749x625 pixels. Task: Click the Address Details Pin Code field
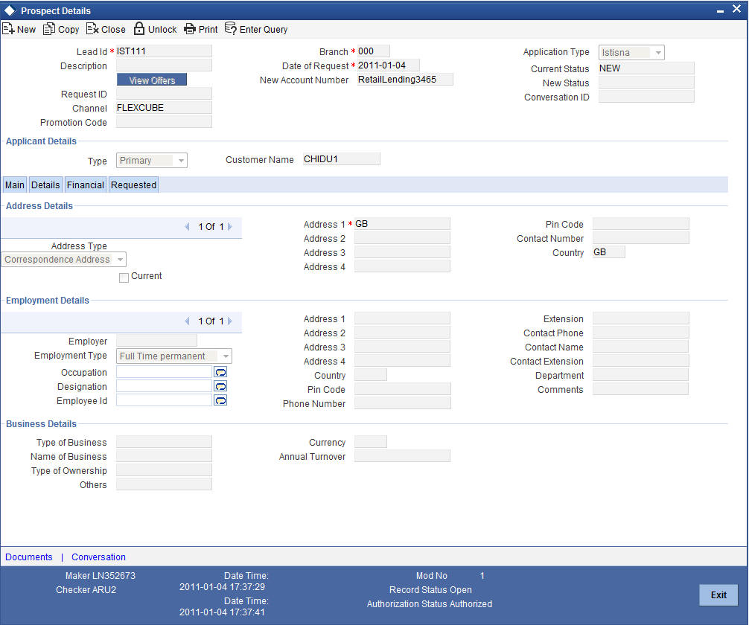[x=640, y=224]
